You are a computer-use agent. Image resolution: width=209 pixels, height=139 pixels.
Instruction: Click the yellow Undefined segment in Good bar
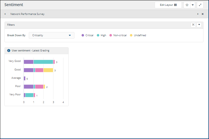point(48,70)
